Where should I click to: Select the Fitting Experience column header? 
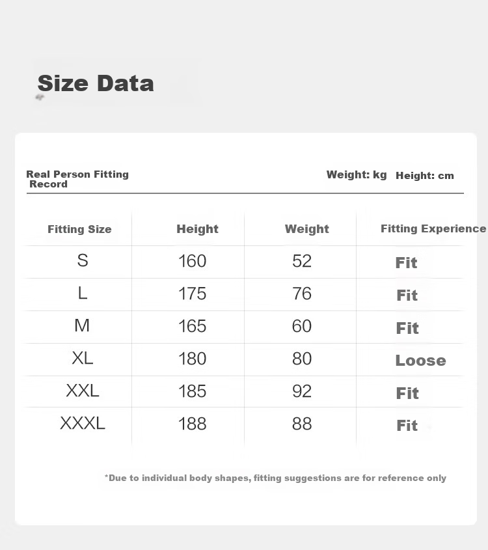pos(433,228)
